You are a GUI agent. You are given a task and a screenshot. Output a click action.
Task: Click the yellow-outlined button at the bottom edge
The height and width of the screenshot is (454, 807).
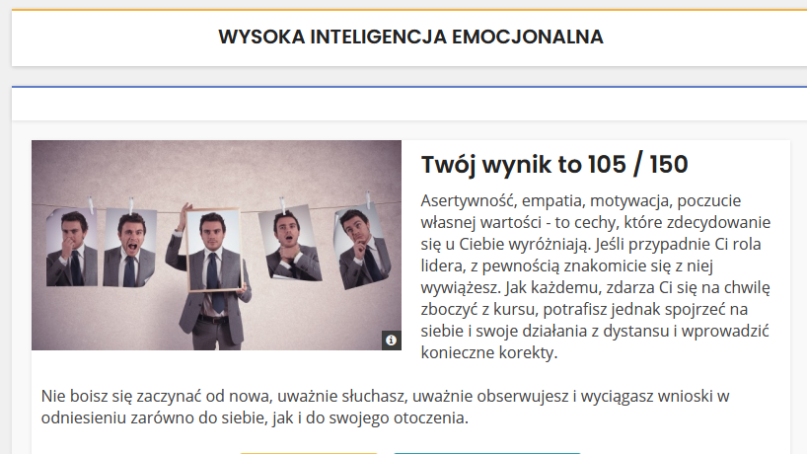tap(308, 451)
